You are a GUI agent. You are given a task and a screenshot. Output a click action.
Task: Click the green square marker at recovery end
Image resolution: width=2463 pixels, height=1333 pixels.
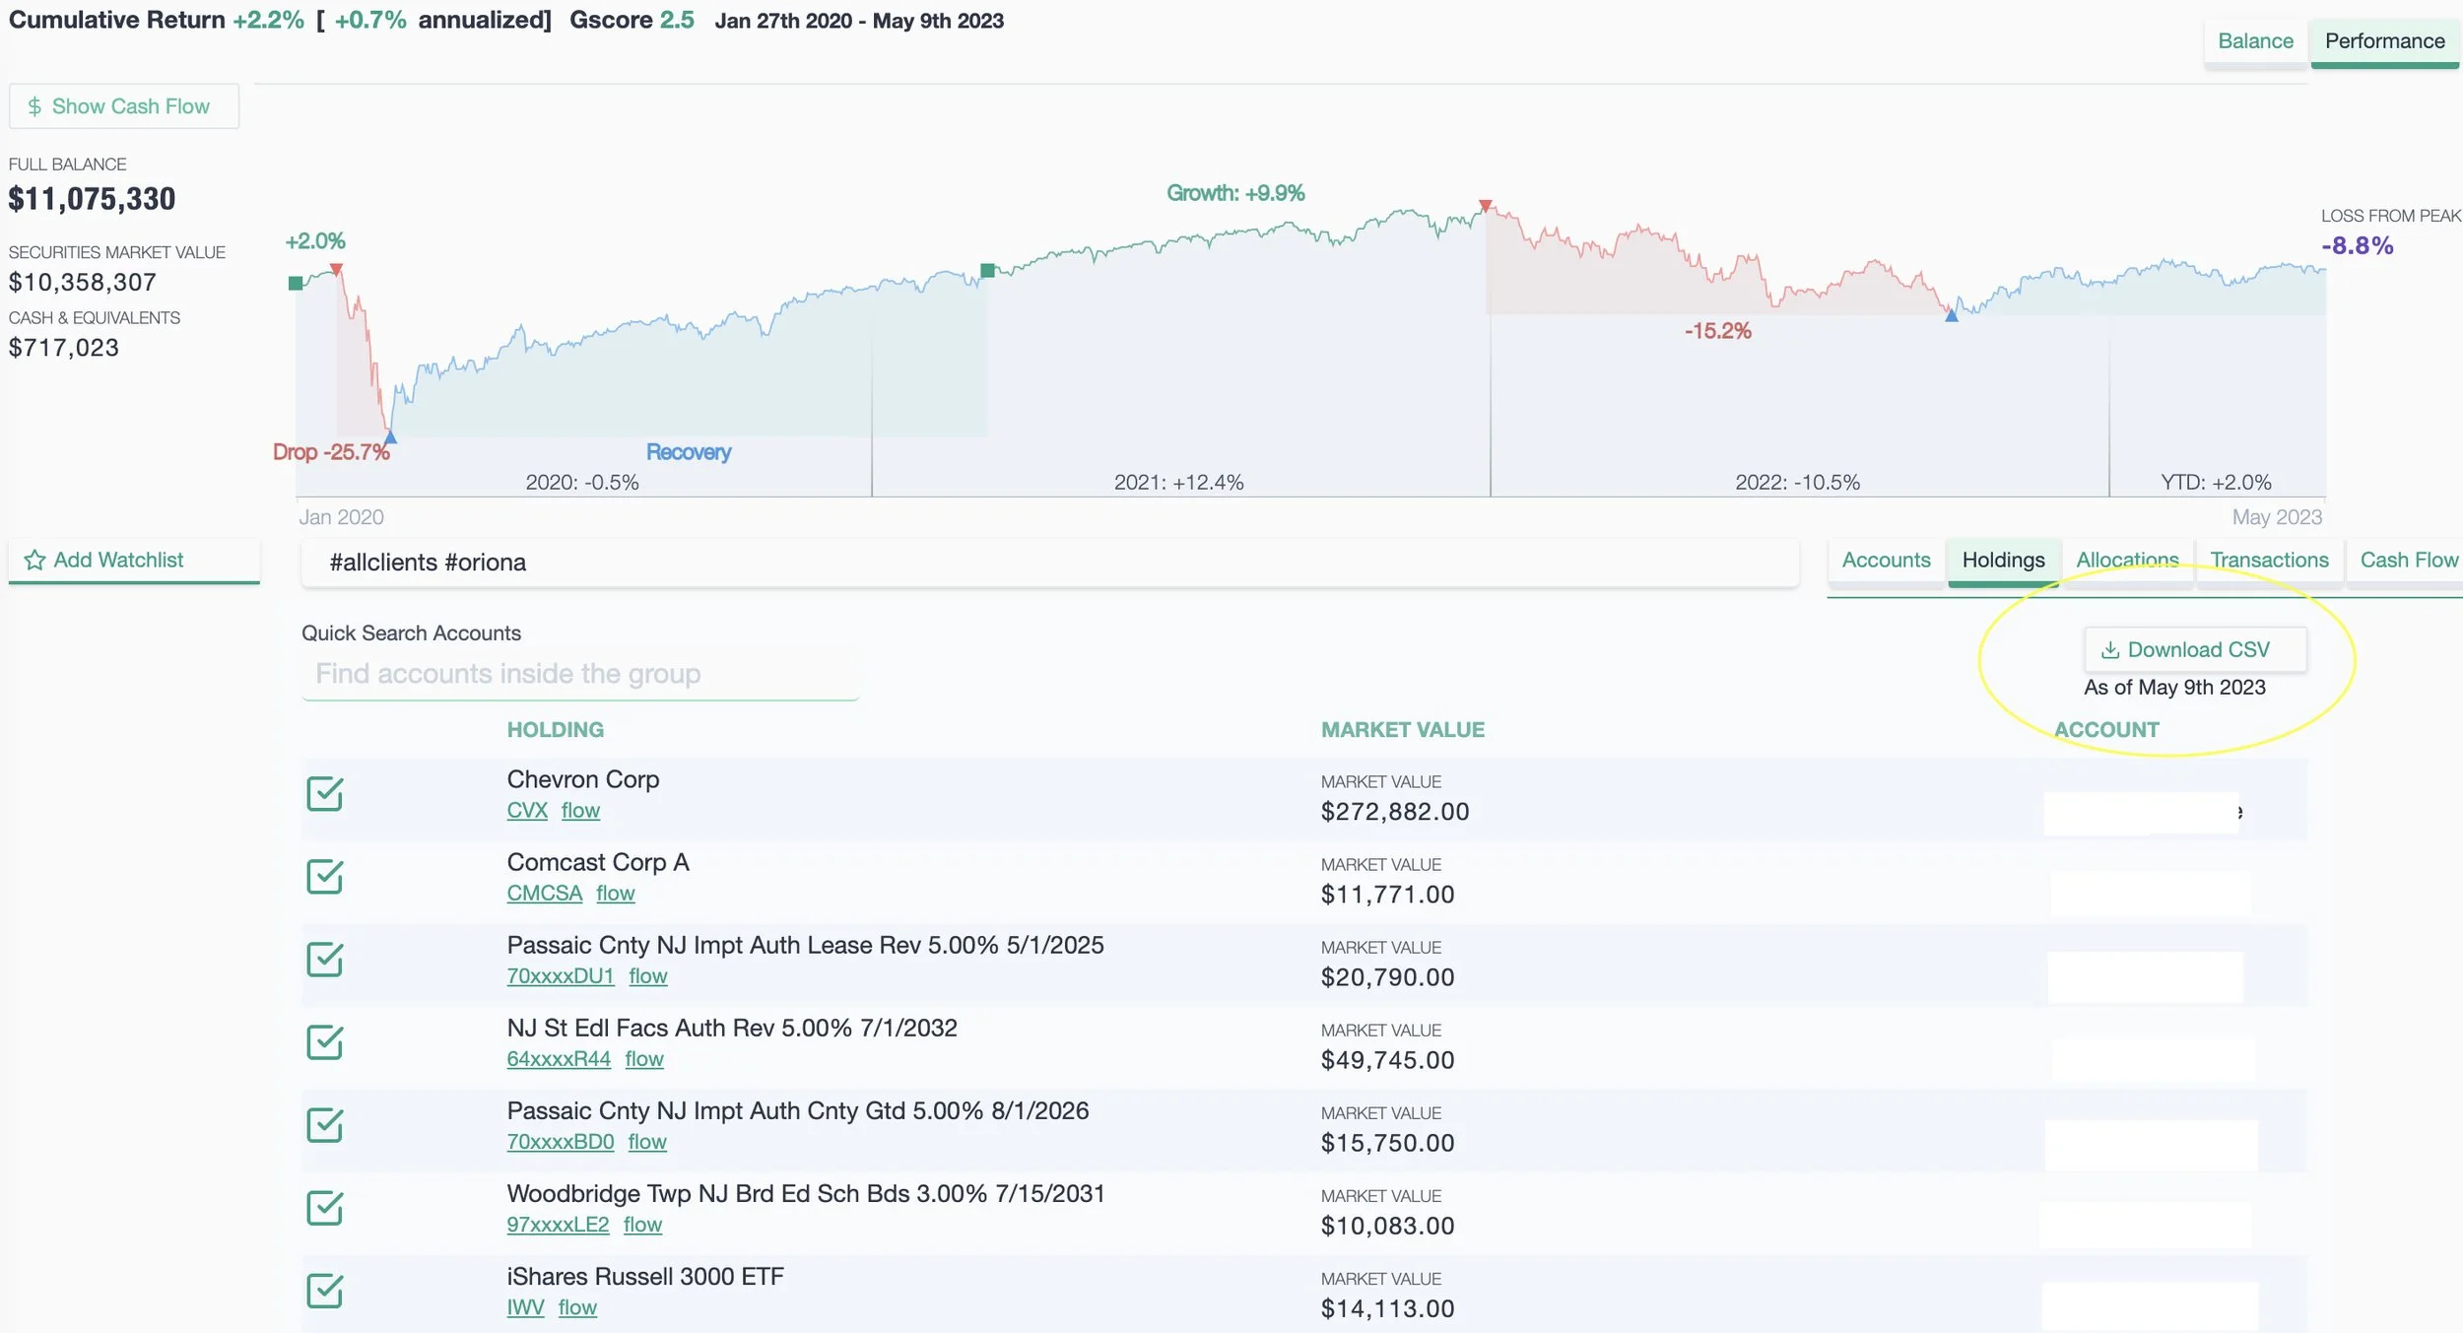coord(987,270)
